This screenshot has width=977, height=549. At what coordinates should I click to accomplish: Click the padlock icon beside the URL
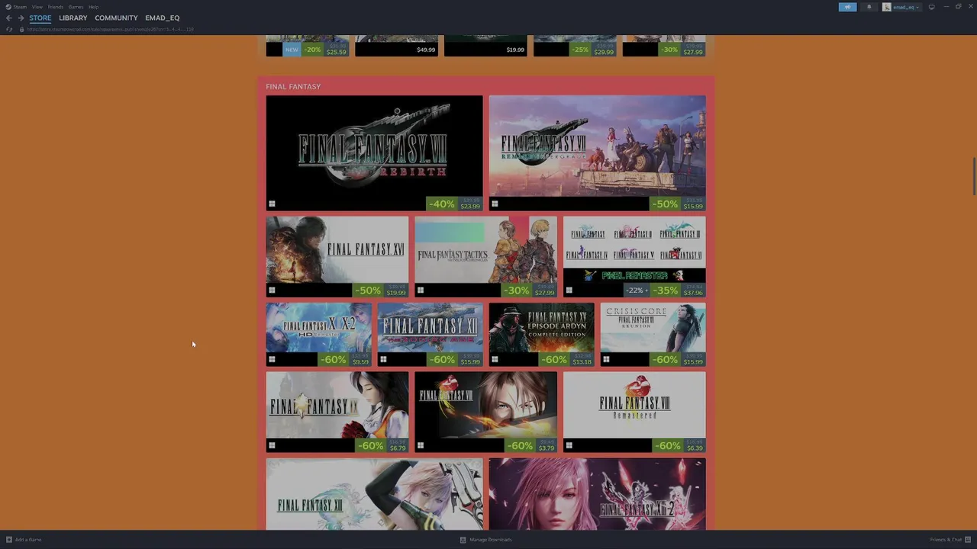(21, 29)
